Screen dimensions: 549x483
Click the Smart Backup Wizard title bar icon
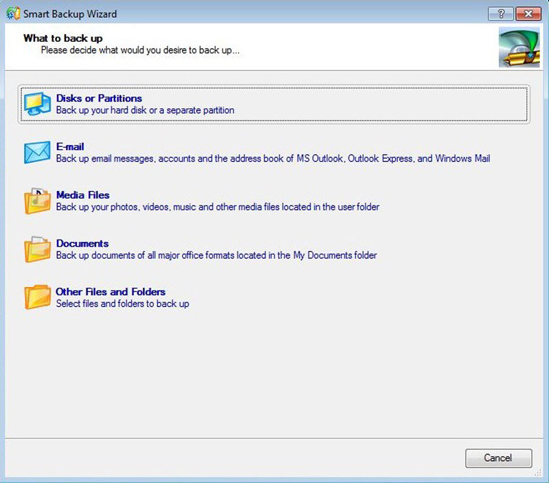click(x=12, y=14)
